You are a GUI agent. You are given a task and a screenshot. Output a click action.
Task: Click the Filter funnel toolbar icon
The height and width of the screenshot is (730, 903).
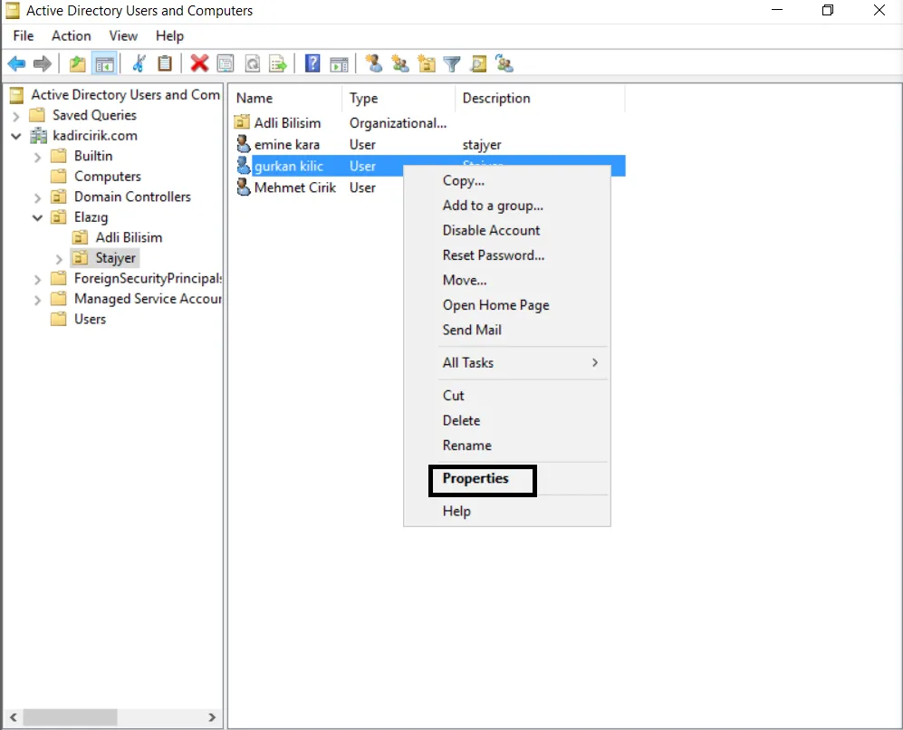(452, 64)
